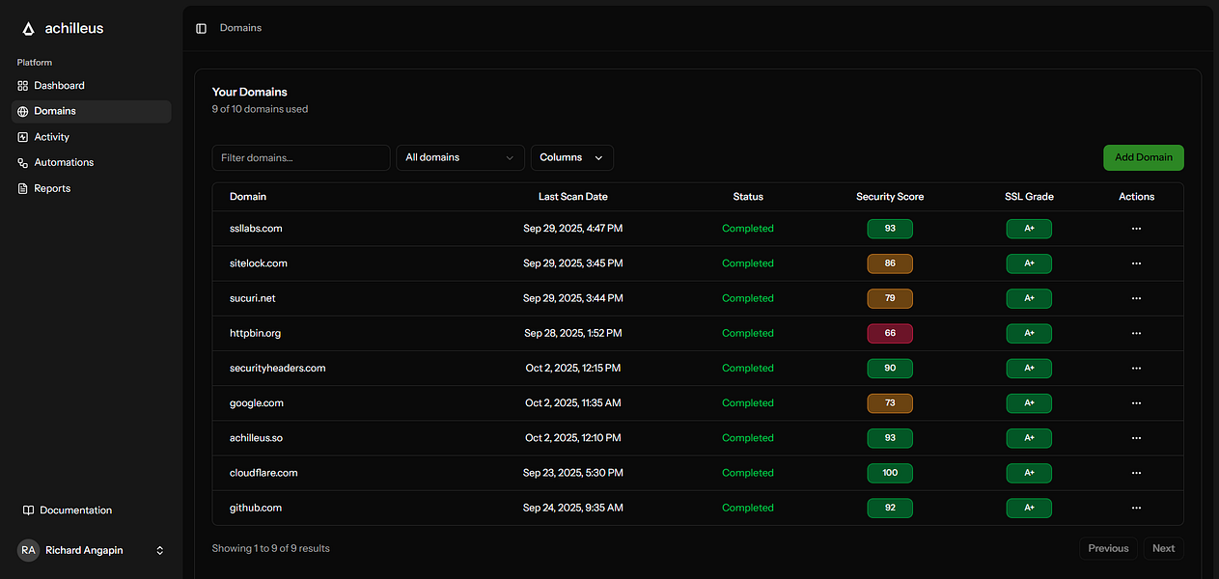Viewport: 1219px width, 579px height.
Task: Click the 9 of 10 domains used text
Action: point(261,109)
